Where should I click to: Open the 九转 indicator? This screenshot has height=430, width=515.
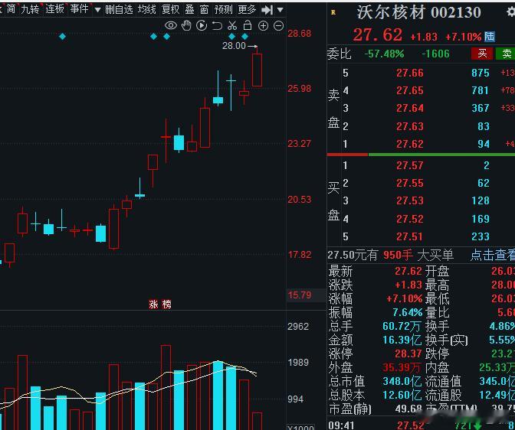click(x=30, y=9)
